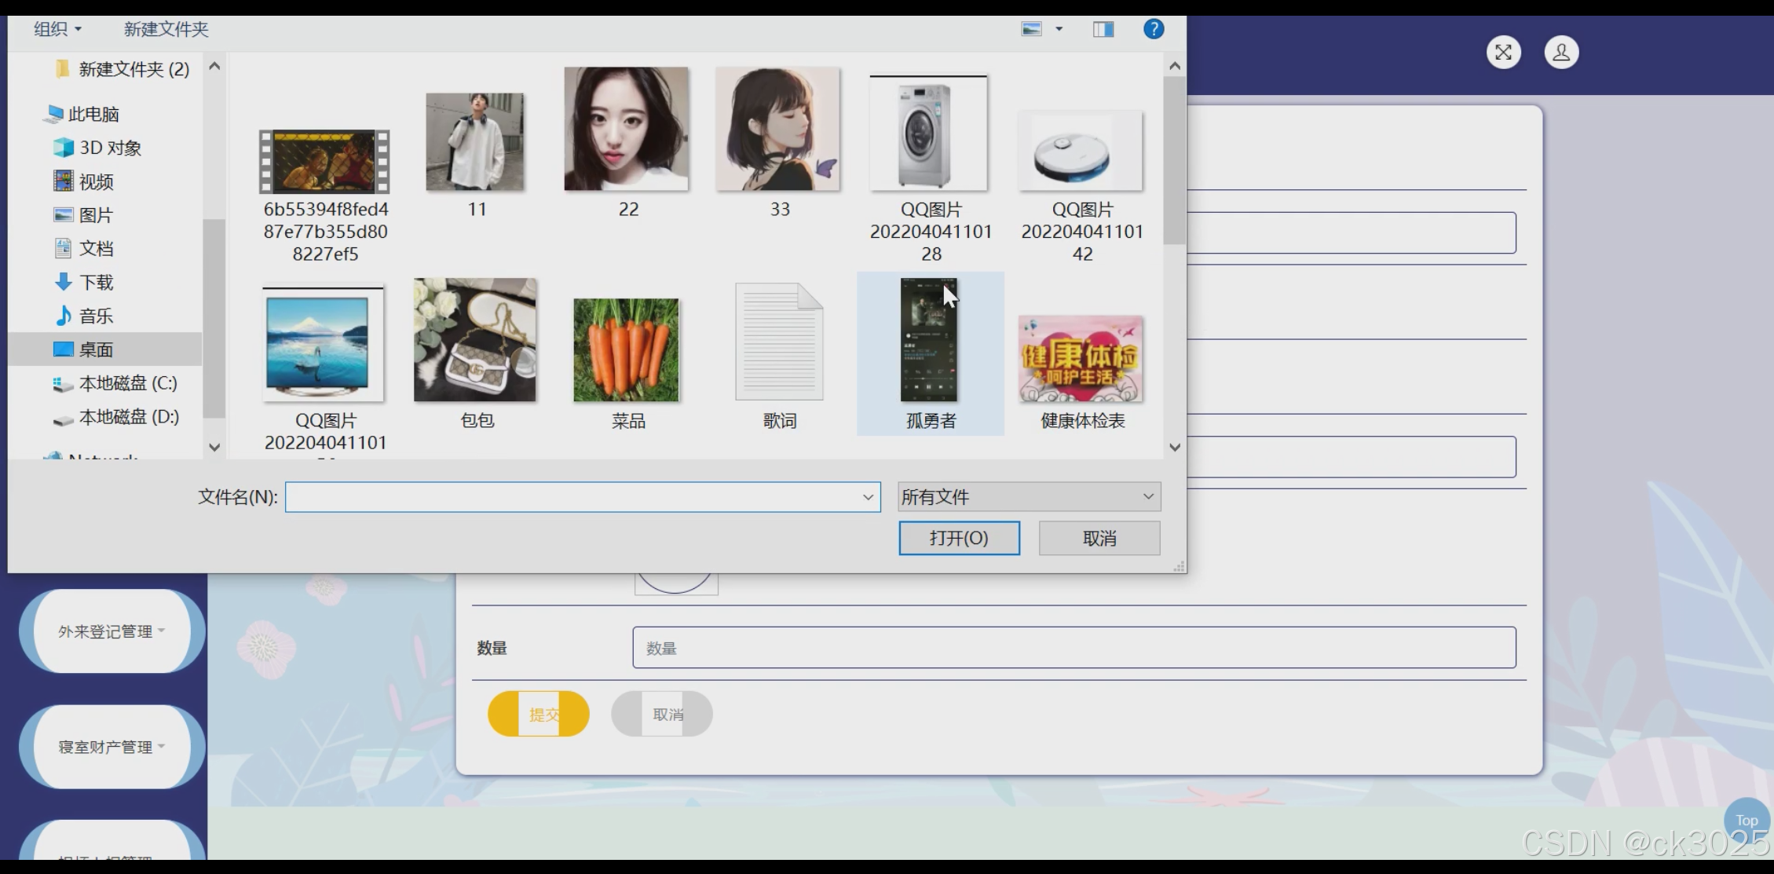Click 新建文件夹 in the toolbar
The width and height of the screenshot is (1774, 874).
[166, 29]
